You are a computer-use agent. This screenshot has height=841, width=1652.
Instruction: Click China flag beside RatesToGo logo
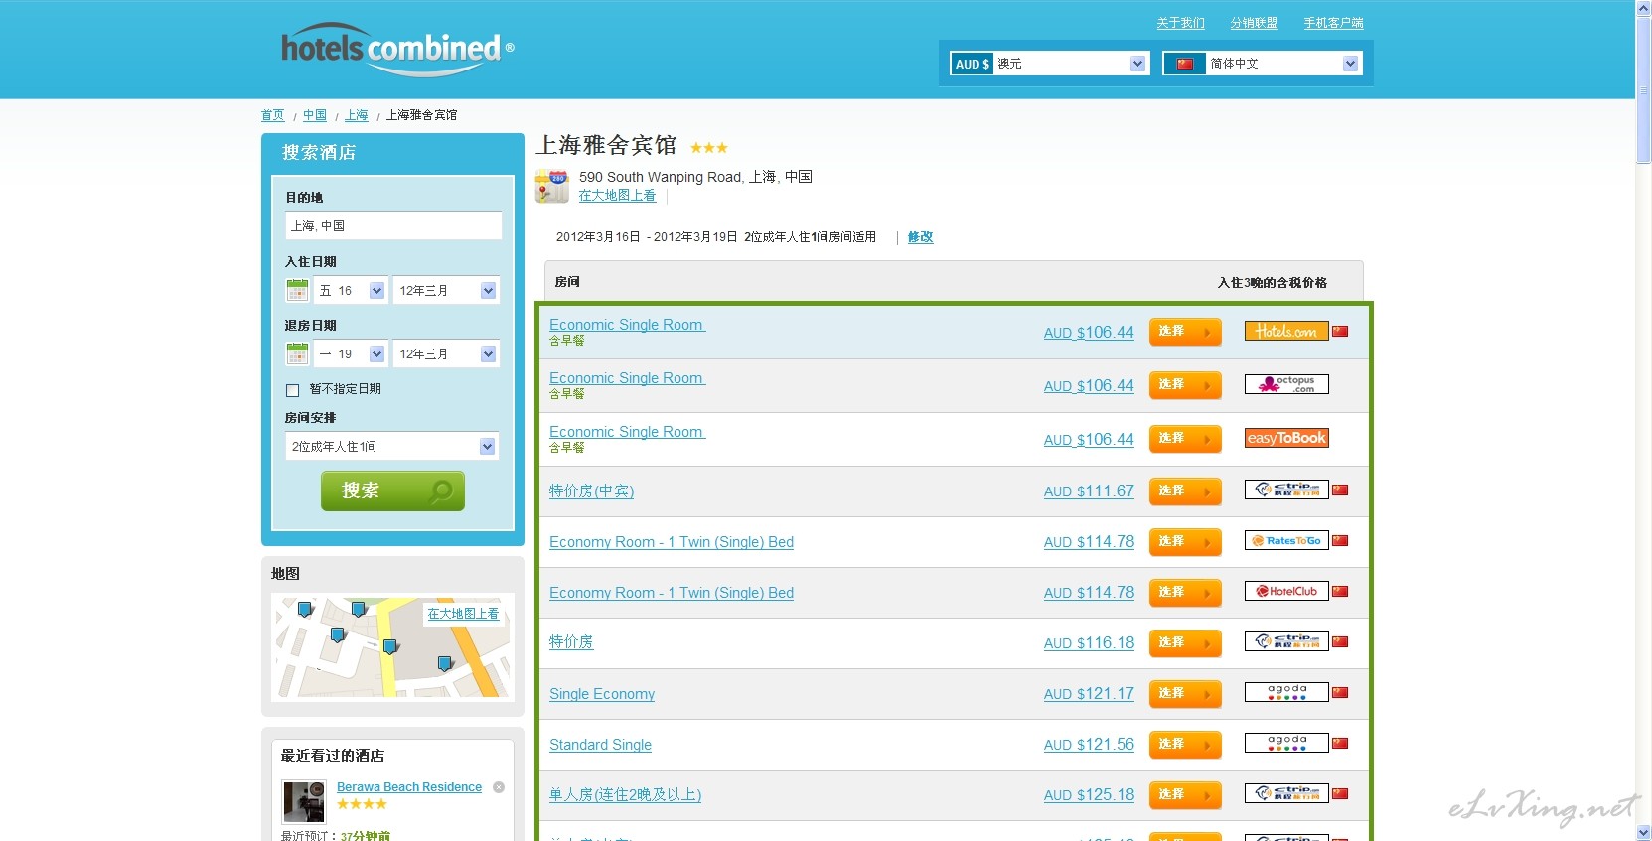1340,541
